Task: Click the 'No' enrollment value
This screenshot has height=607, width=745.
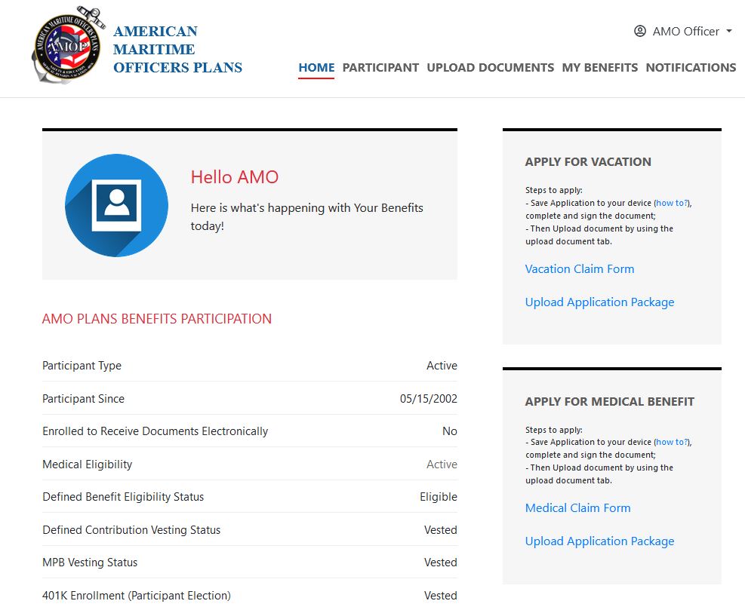Action: pos(449,431)
